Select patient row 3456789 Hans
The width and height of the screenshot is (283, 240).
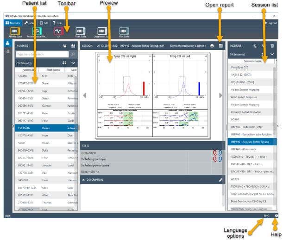tap(46, 180)
